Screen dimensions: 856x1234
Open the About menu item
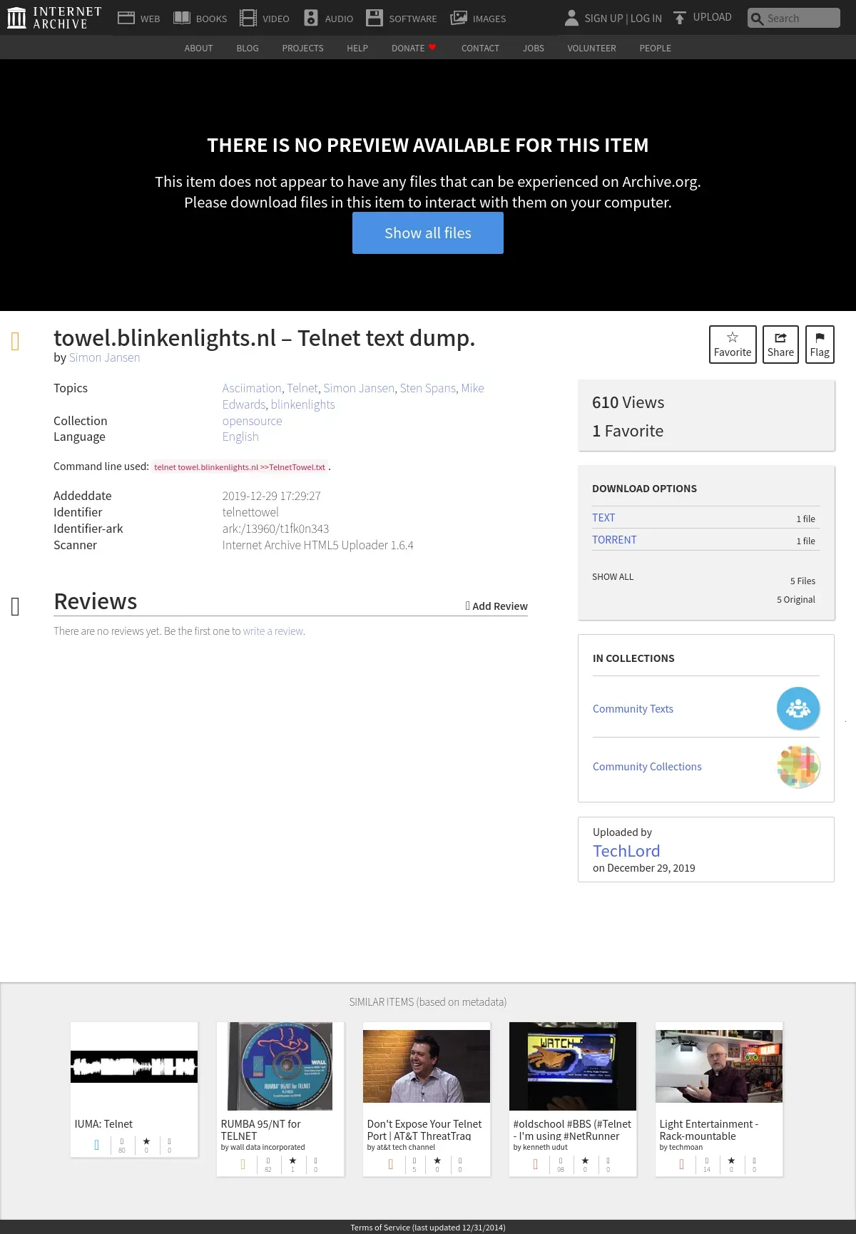[198, 48]
